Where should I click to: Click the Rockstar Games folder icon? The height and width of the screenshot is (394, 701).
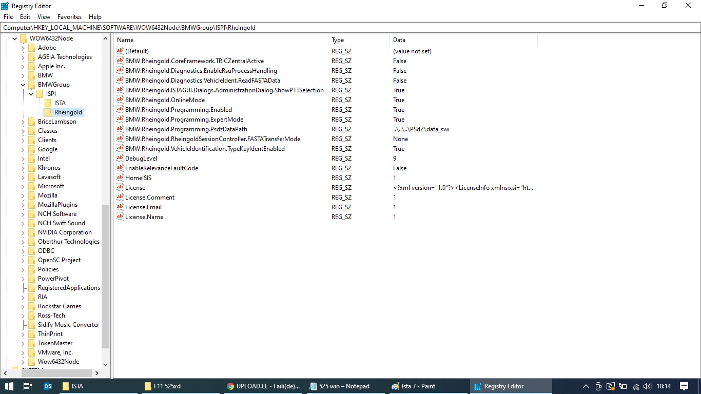coord(32,306)
